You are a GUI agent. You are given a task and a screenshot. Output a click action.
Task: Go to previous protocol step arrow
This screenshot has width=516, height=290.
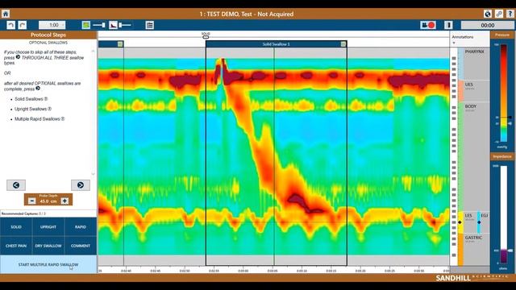[x=16, y=185]
